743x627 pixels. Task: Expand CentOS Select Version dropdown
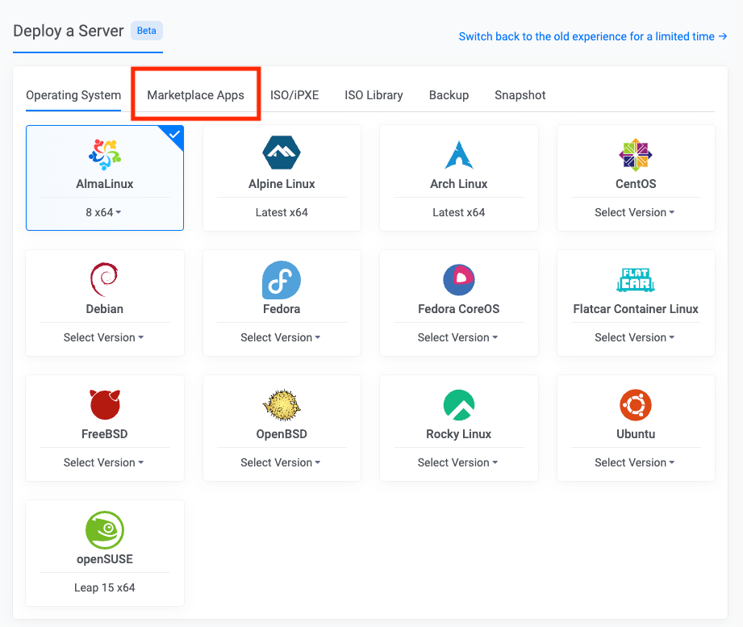pyautogui.click(x=634, y=212)
